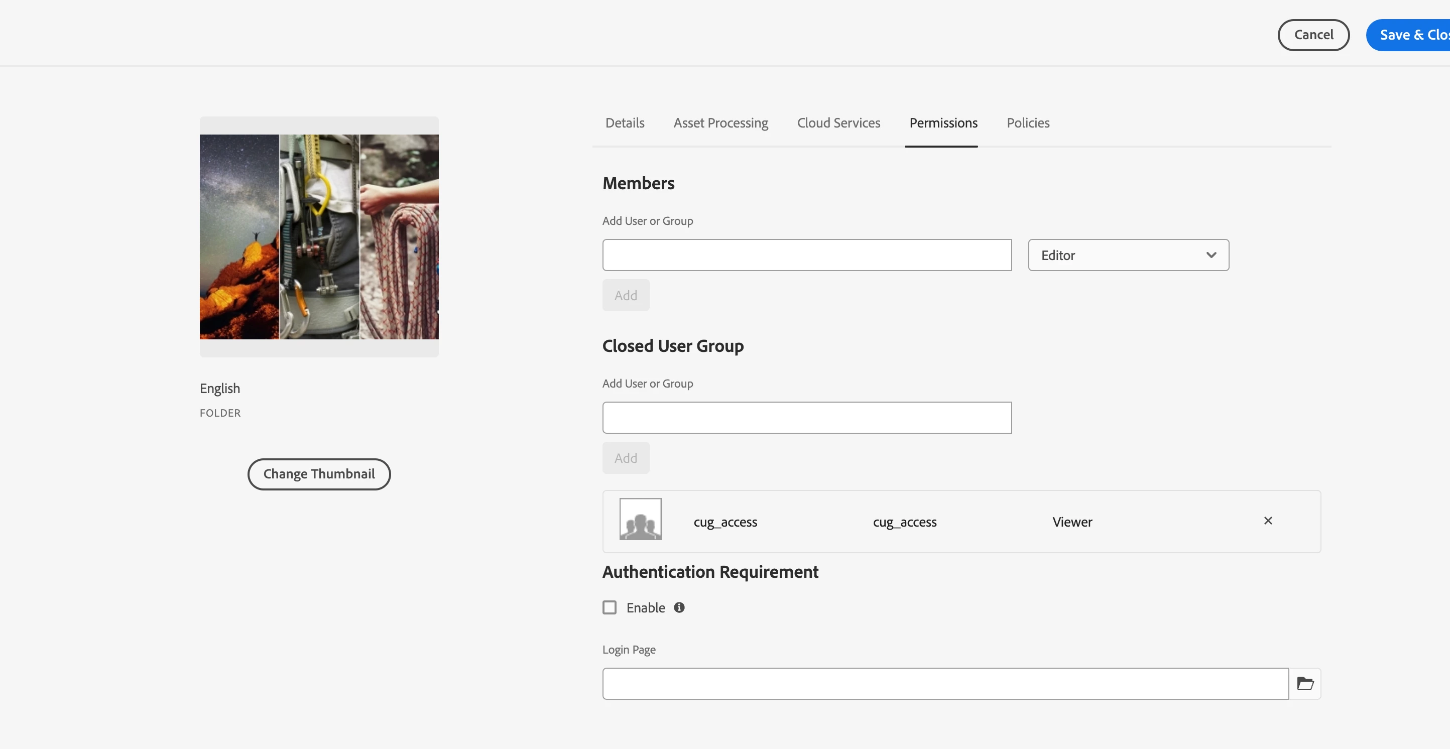Click the Login Page path field

pos(944,683)
